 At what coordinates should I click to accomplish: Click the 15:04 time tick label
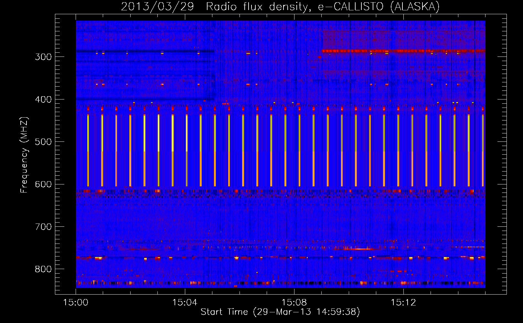185,303
